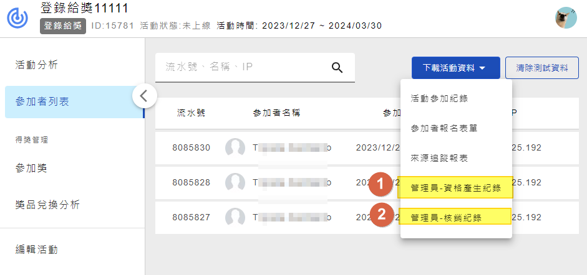The width and height of the screenshot is (587, 275).
Task: Open 編輯活動 in sidebar
Action: point(37,249)
